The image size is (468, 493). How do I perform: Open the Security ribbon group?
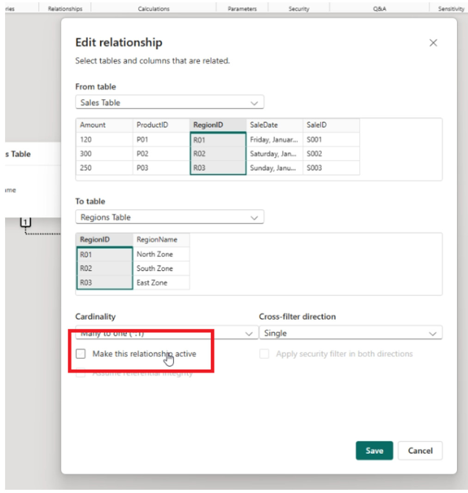(299, 9)
